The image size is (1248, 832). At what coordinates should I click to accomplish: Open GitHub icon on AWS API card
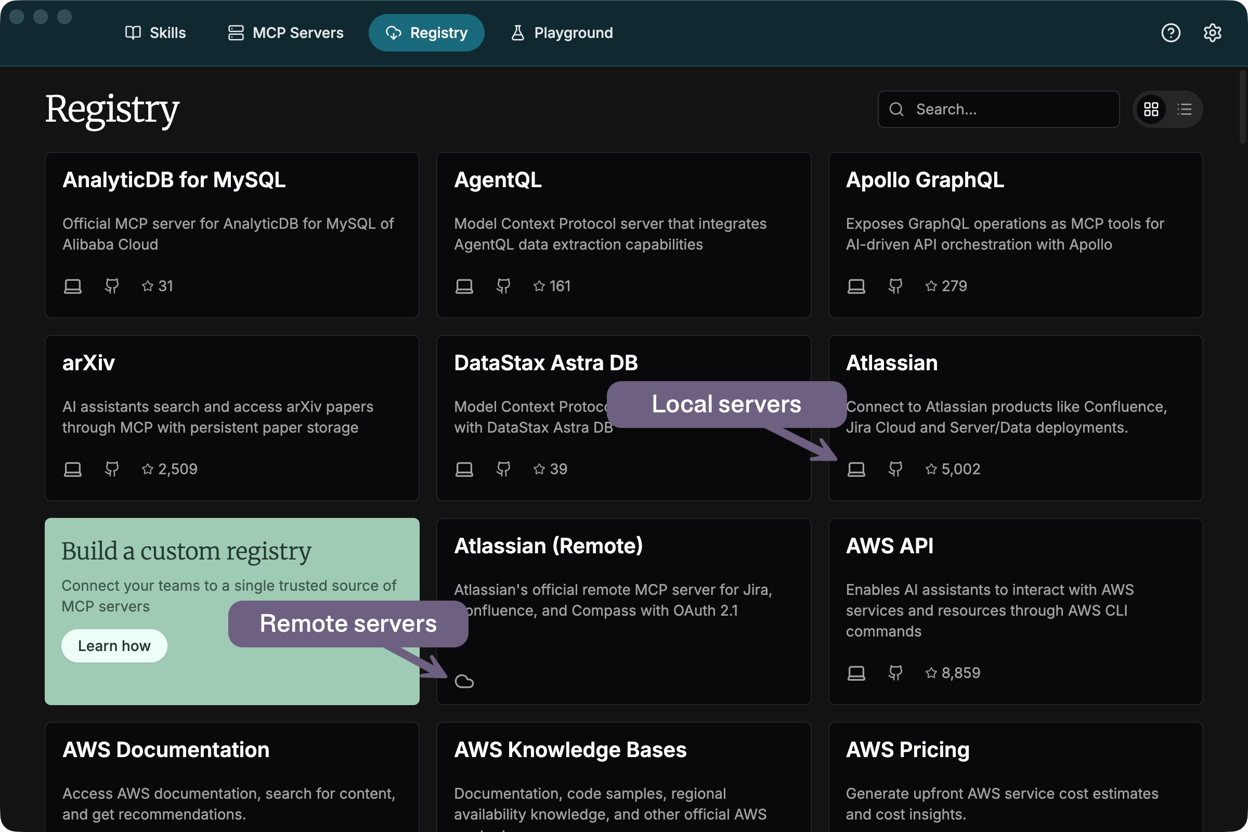895,673
